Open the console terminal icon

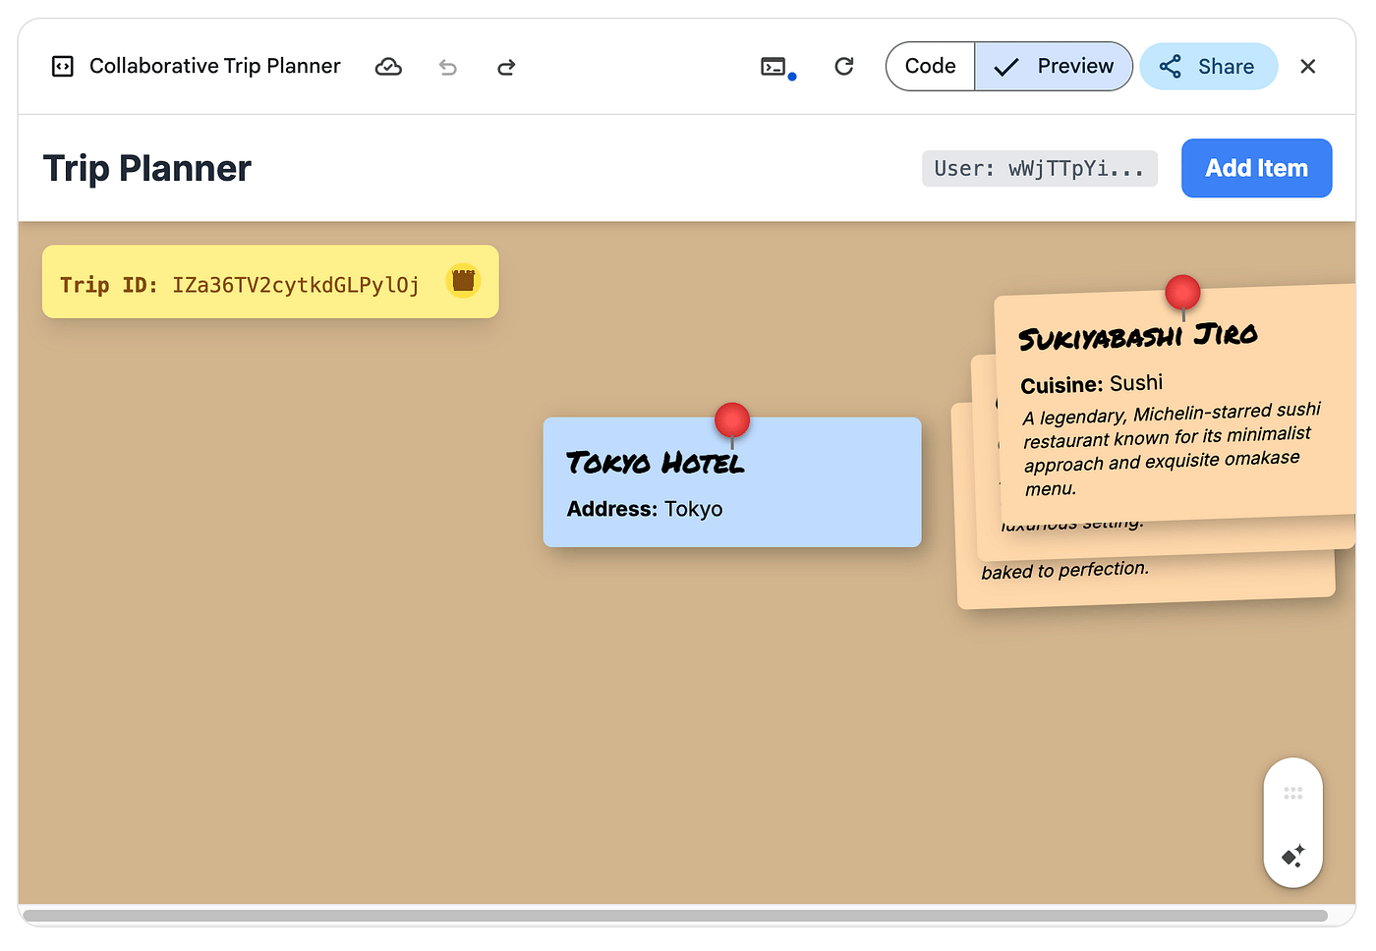pos(774,67)
